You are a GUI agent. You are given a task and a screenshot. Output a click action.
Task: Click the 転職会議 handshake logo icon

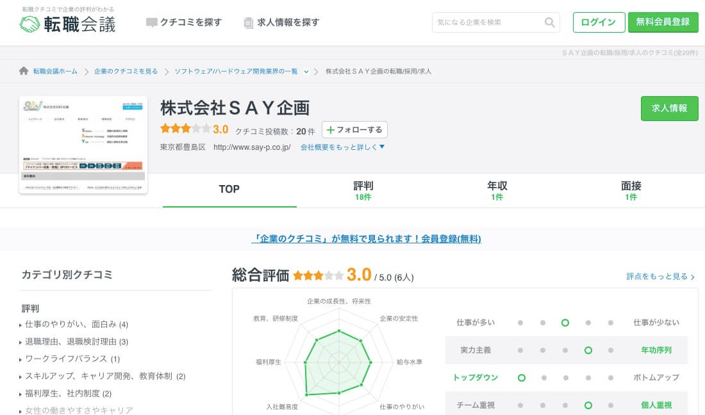tap(29, 24)
